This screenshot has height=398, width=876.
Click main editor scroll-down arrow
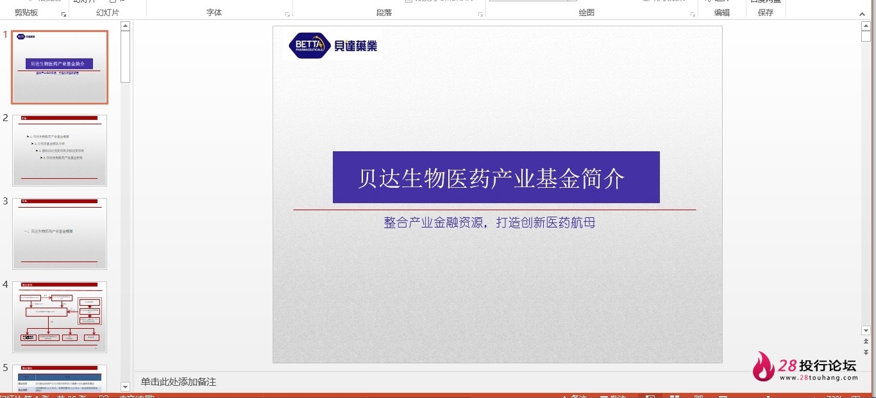866,331
